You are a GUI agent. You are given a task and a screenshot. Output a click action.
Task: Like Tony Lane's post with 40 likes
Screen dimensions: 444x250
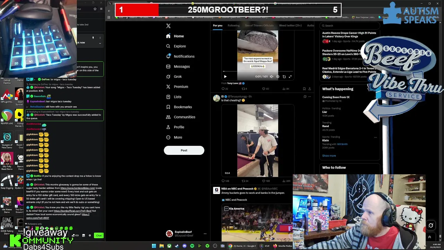[x=265, y=89]
